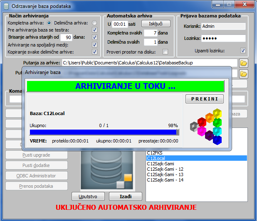Click the Korisnik field containing Admin
Screen dimensions: 257x221
[x=223, y=26]
